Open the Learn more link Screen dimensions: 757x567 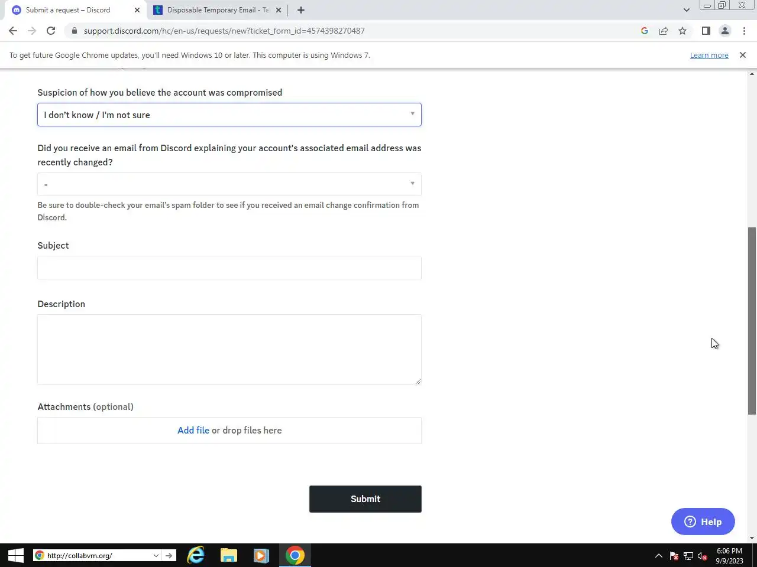(x=709, y=55)
